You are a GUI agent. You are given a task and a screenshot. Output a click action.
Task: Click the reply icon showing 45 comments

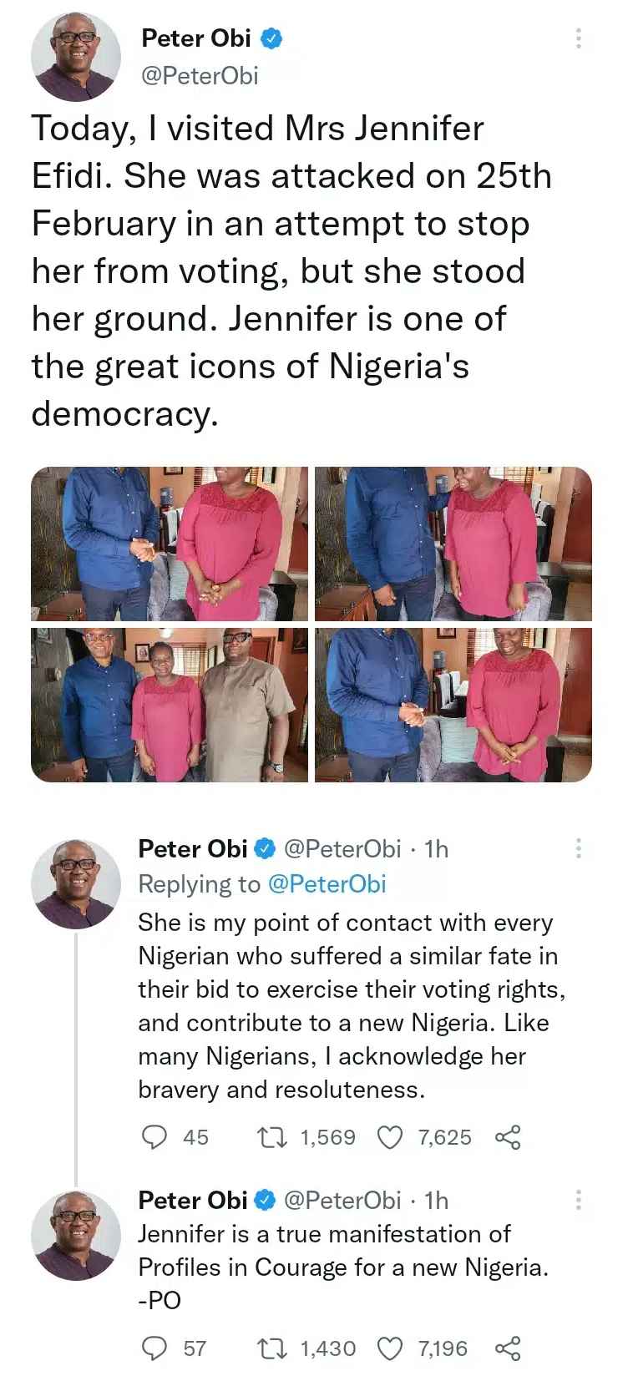point(154,1137)
